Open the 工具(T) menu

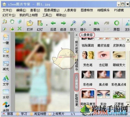(47, 15)
